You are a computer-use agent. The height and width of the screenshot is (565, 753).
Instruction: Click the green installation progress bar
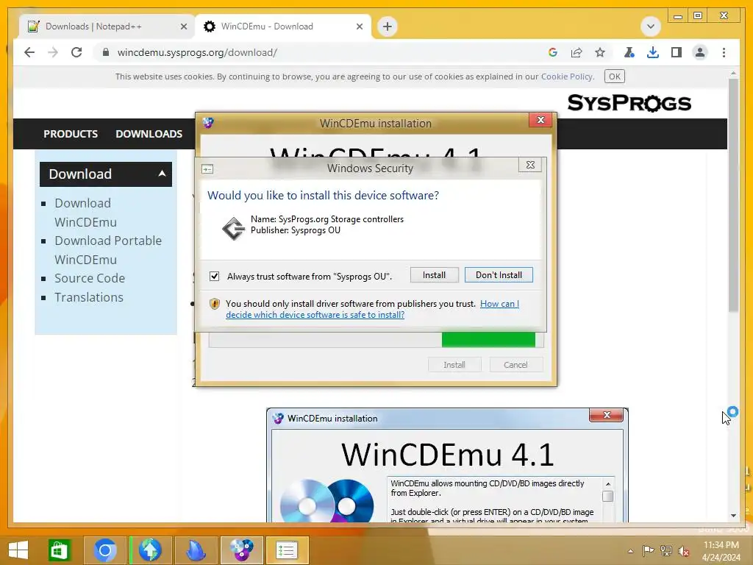[x=488, y=339]
